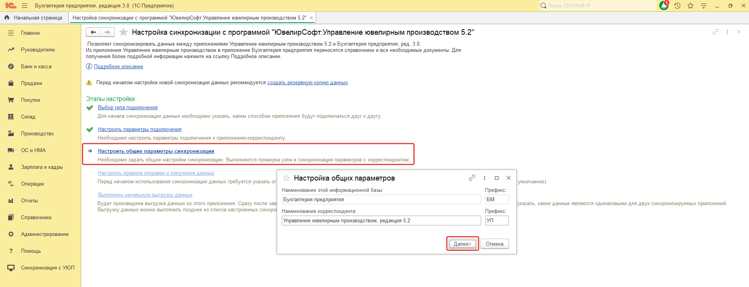Click the info icon beside Подробное описание

click(x=89, y=66)
